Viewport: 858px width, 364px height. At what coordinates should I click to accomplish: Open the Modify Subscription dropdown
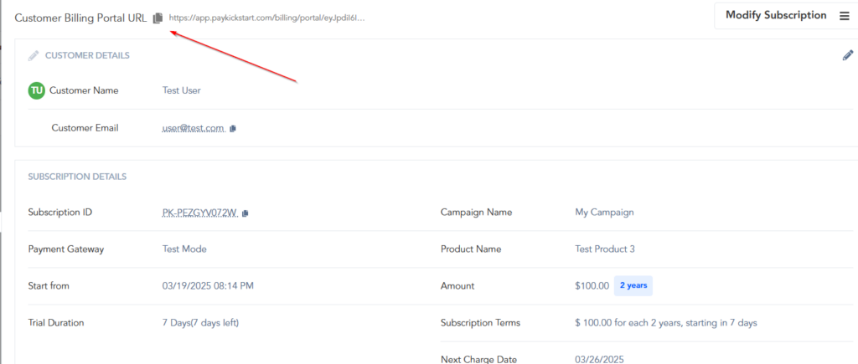[x=775, y=16]
